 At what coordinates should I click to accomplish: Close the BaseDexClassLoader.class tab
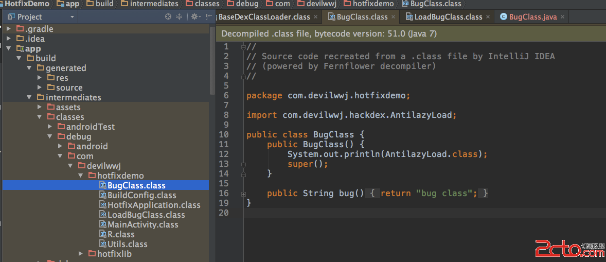(315, 16)
